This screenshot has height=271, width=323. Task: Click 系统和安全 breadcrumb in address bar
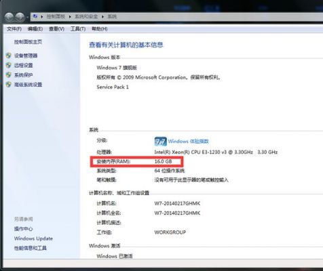86,16
